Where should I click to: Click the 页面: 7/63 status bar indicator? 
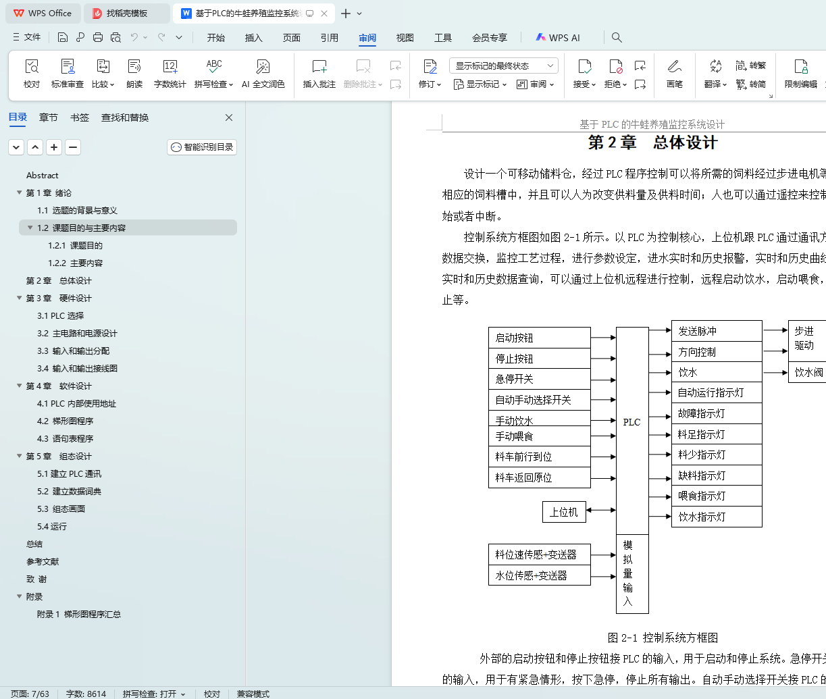(x=30, y=694)
